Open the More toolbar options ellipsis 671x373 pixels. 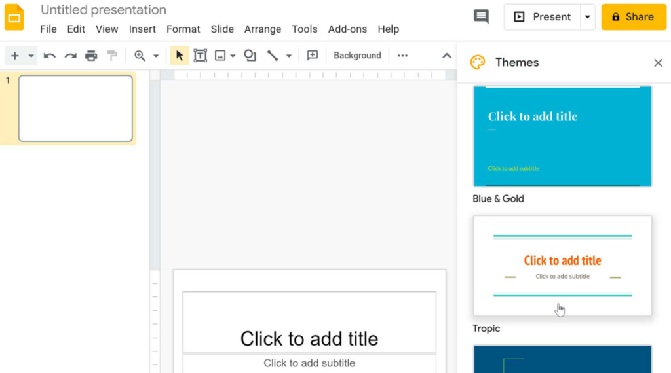point(402,56)
